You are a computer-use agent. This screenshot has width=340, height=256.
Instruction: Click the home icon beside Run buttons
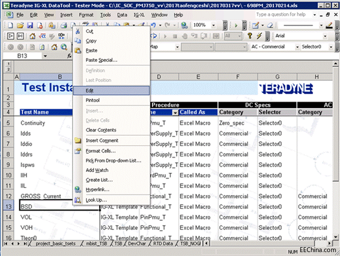(32, 36)
